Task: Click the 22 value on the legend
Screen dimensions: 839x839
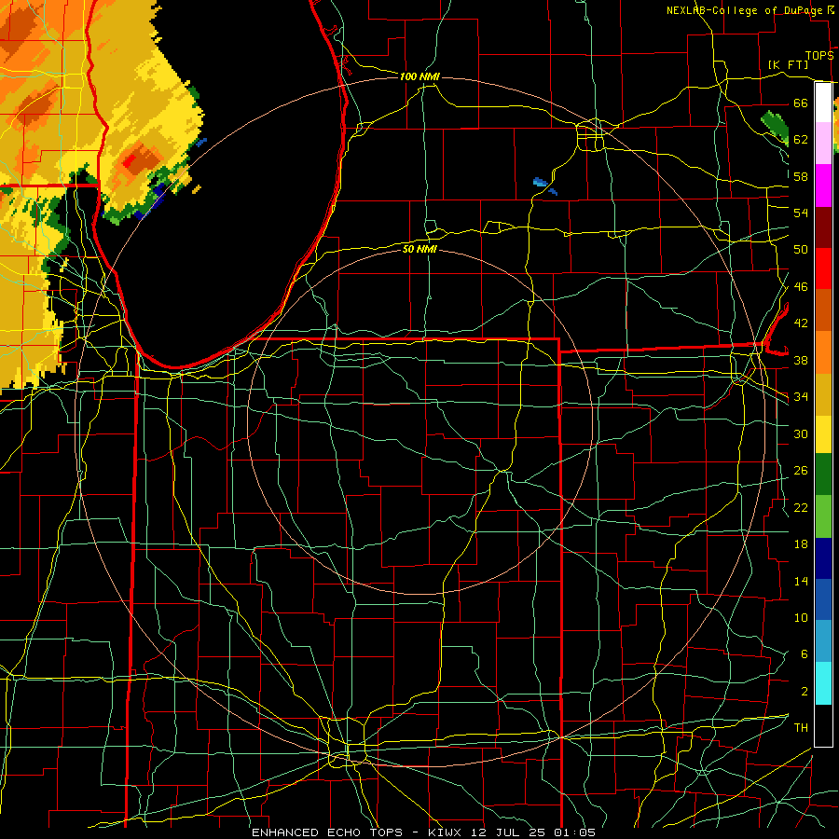Action: pos(801,507)
